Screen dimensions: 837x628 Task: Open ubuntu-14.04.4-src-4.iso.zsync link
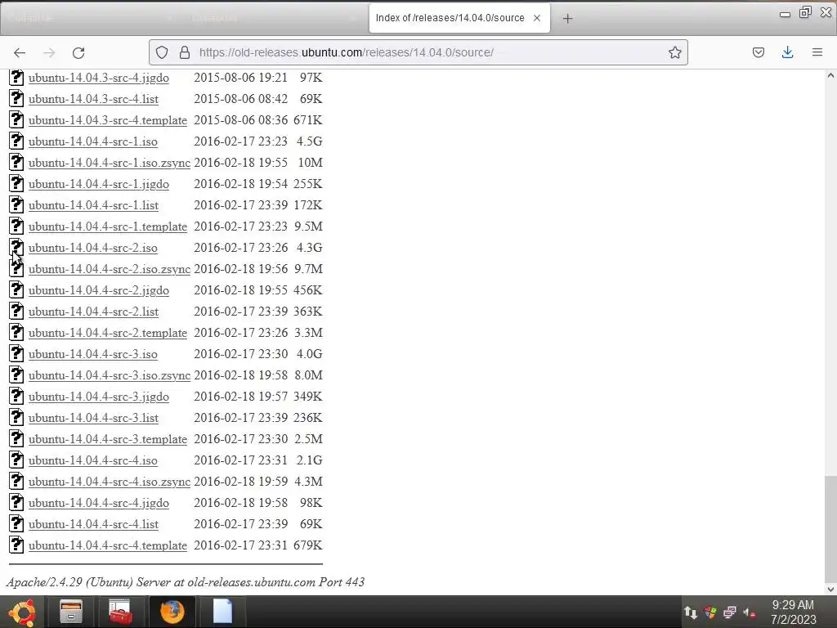point(110,482)
